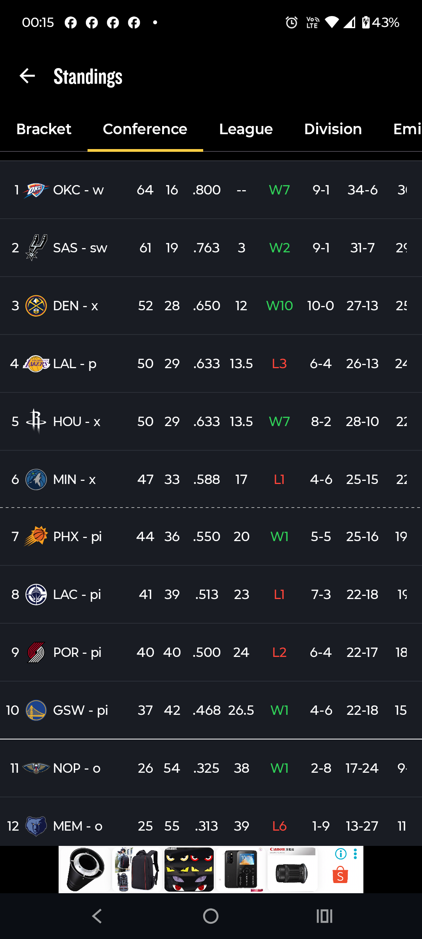
Task: Select the Denver Nuggets logo
Action: [36, 306]
